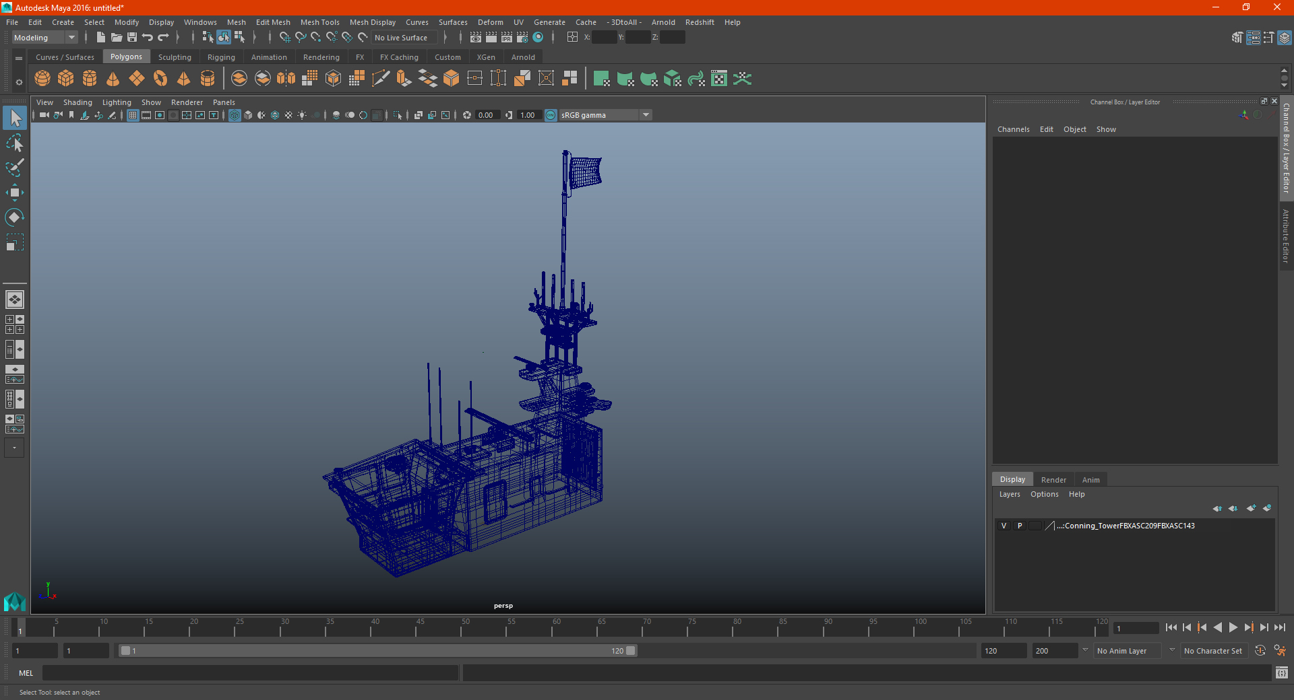
Task: Toggle the viewport grid display button
Action: coord(133,115)
